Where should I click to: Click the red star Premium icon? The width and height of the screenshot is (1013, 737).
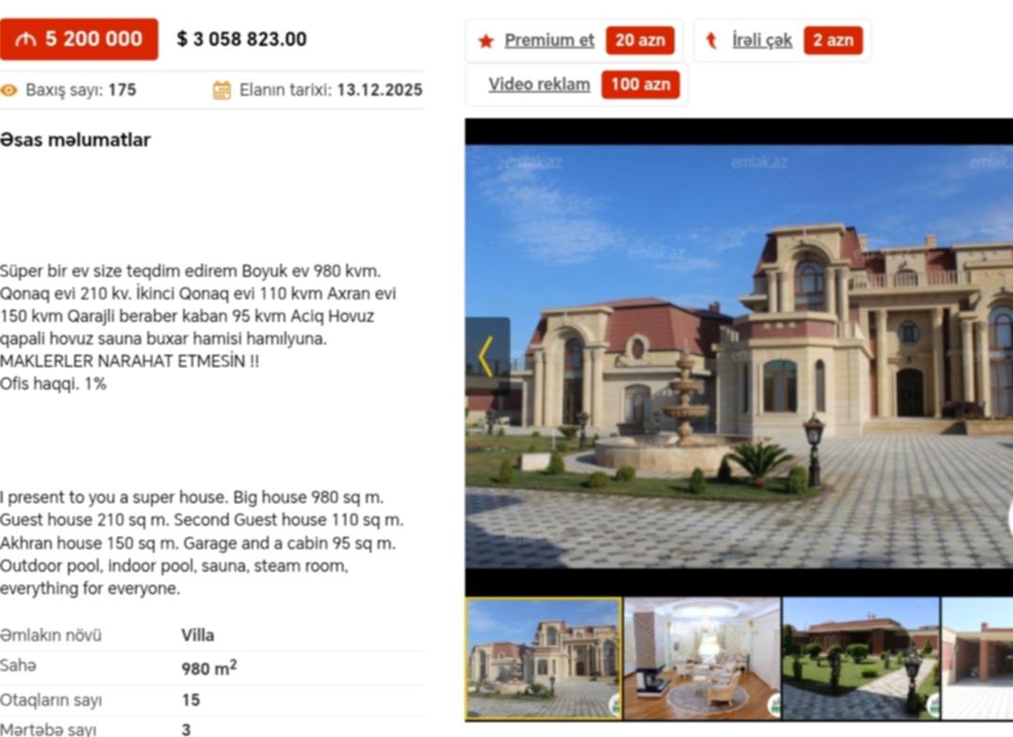485,41
